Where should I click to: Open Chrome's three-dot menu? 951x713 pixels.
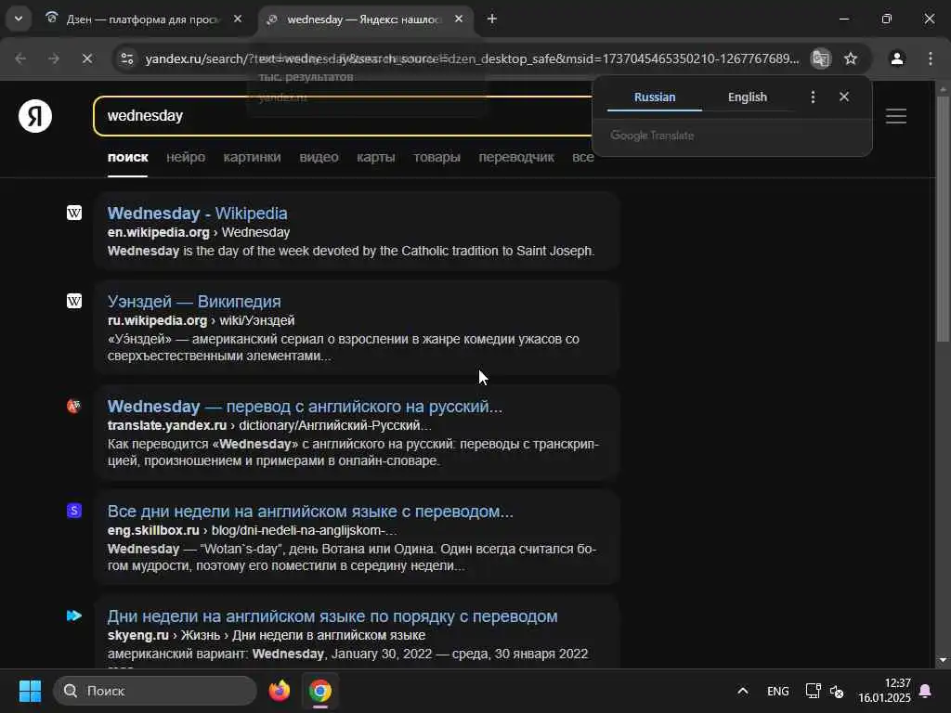(931, 58)
